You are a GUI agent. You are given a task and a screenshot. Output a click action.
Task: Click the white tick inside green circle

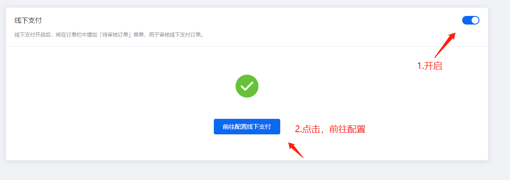pos(247,86)
